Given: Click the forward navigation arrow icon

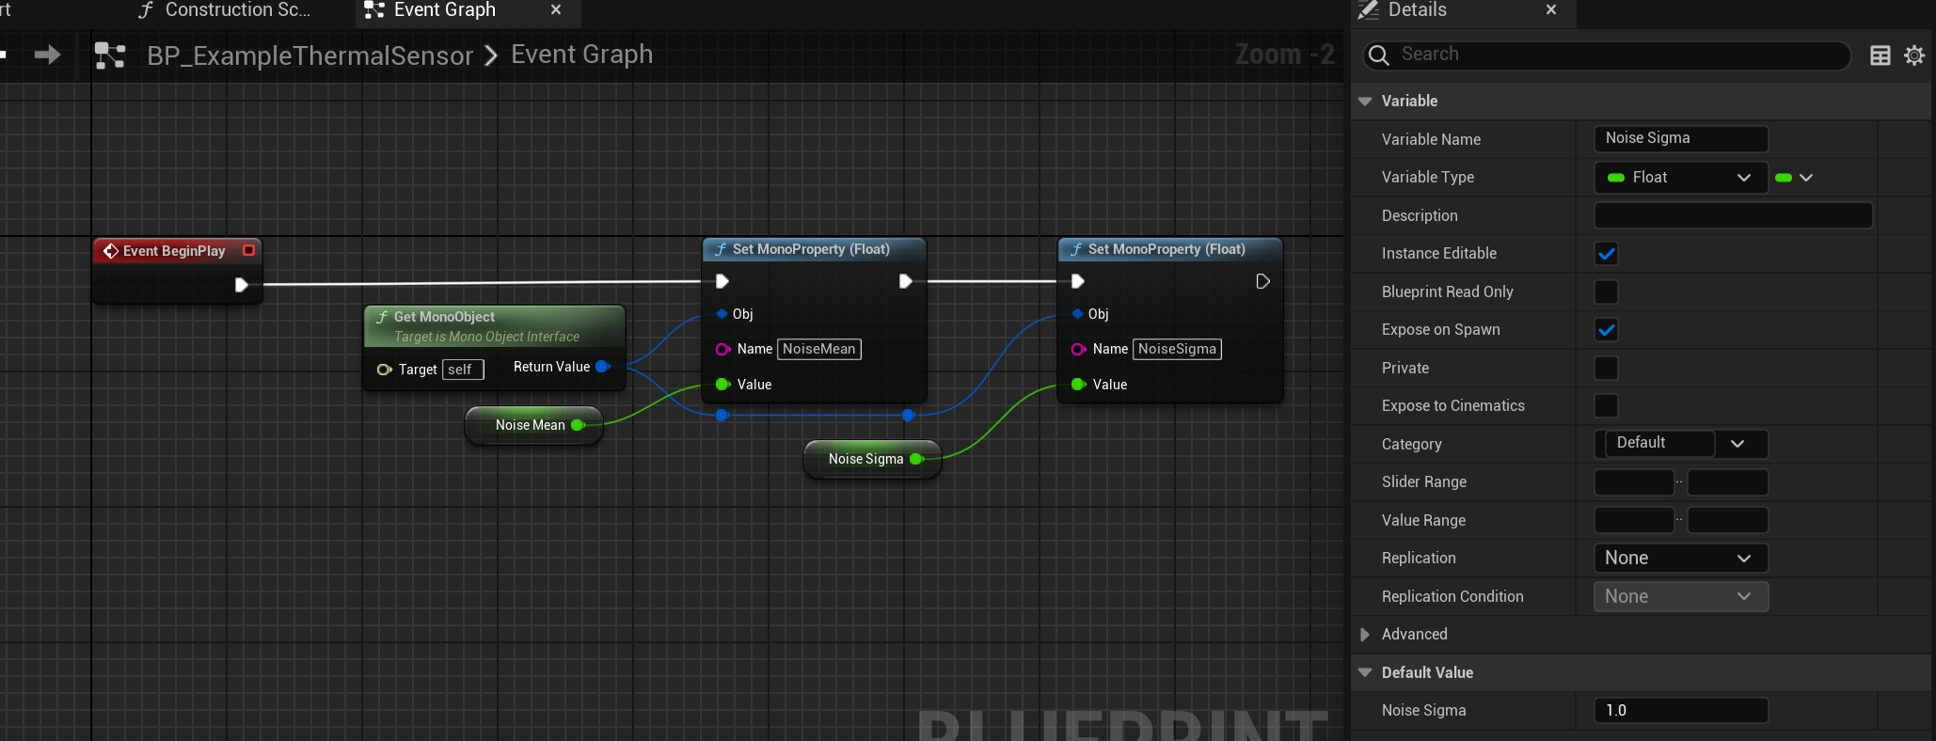Looking at the screenshot, I should tap(47, 55).
